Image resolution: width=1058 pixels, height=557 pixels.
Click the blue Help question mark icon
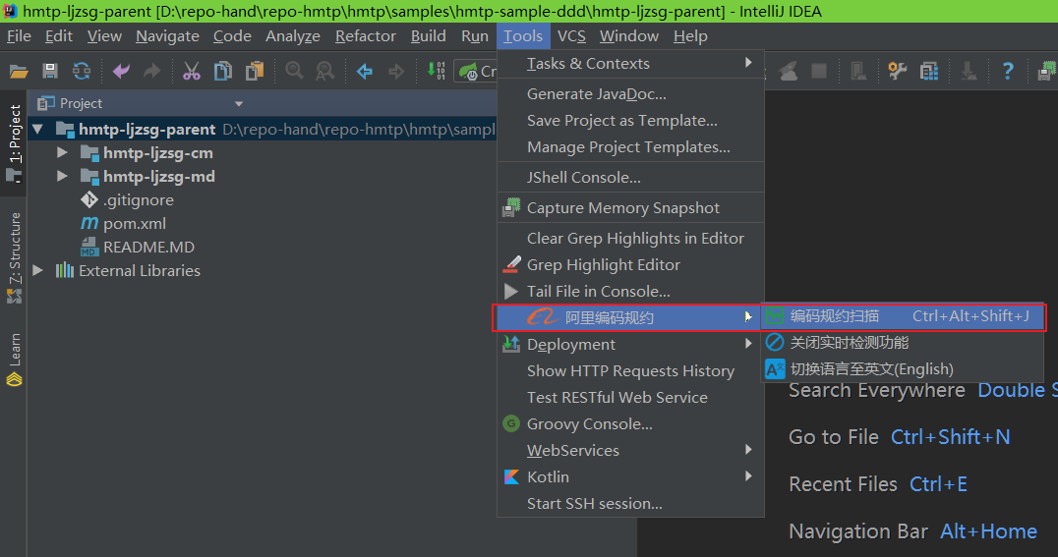pos(1008,71)
